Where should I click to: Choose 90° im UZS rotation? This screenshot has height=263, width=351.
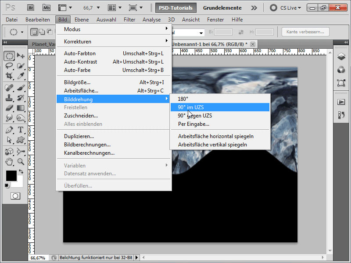pos(220,107)
